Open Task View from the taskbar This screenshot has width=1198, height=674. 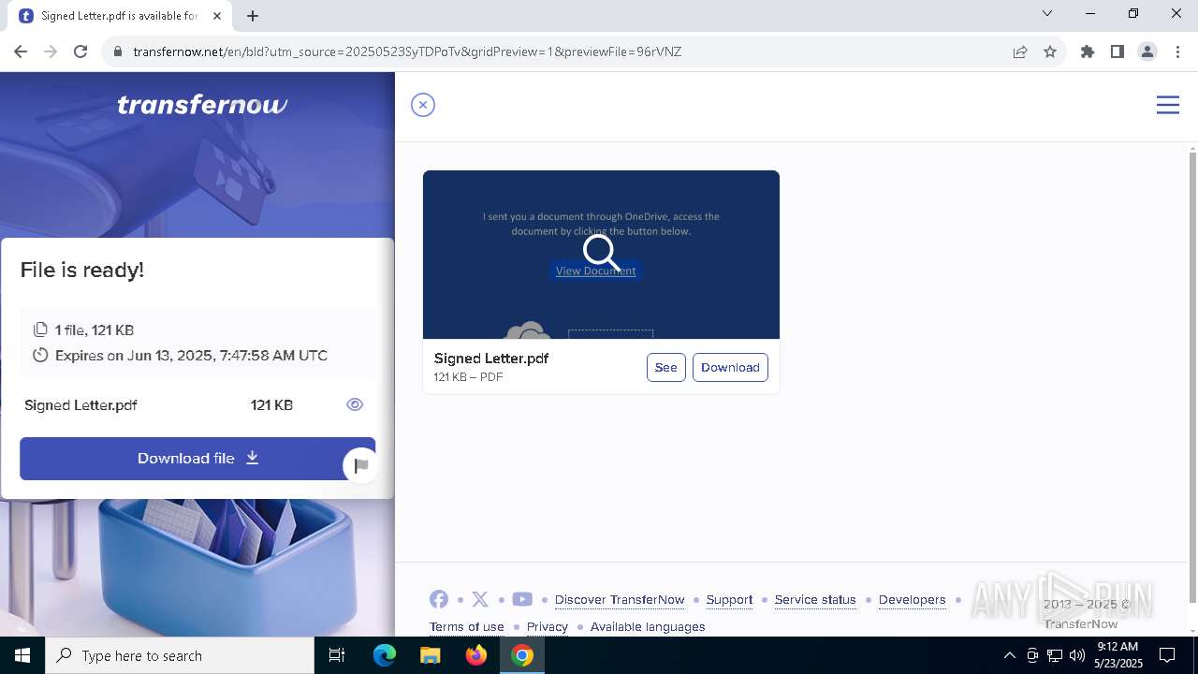[x=337, y=655]
